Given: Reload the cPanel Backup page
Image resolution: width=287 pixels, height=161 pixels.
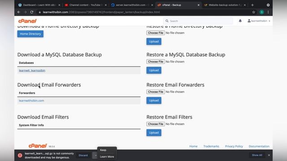Looking at the screenshot, I should (32, 12).
